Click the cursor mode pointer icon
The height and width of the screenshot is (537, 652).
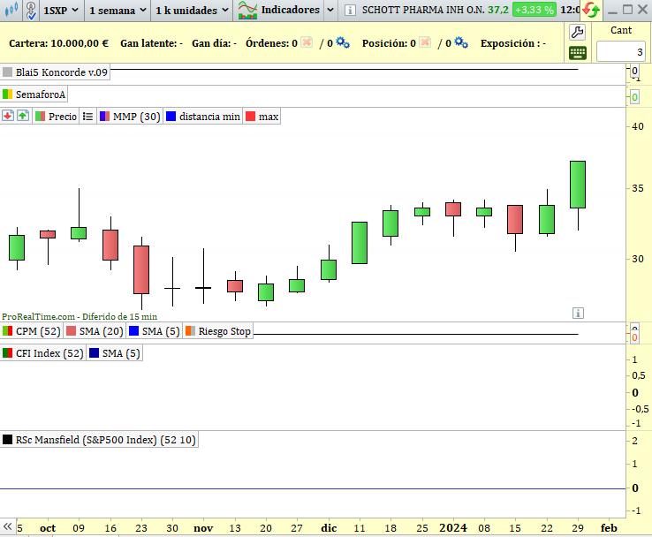pyautogui.click(x=31, y=10)
